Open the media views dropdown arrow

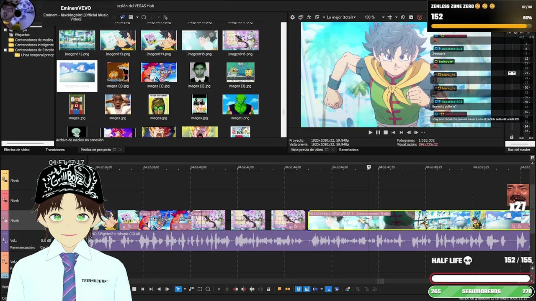point(137,17)
